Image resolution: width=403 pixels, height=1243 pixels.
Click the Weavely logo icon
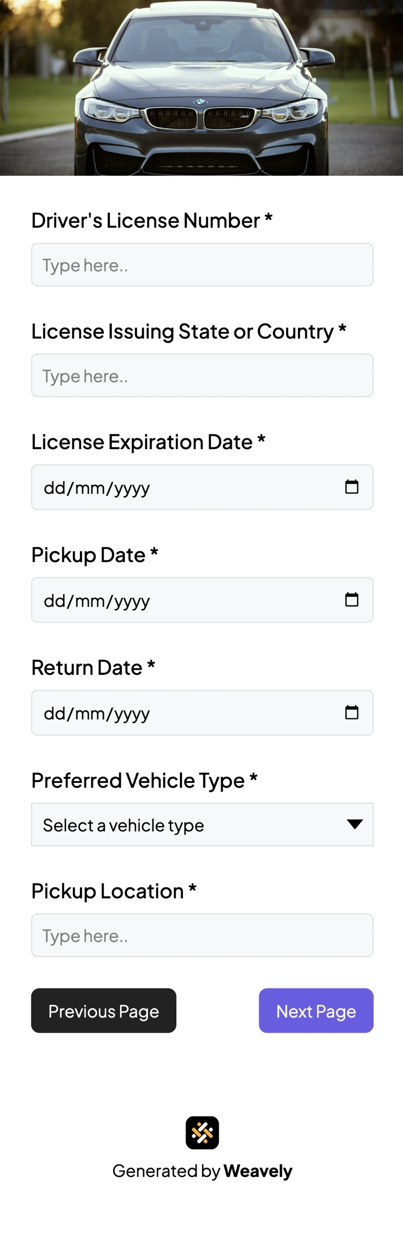[x=202, y=1131]
